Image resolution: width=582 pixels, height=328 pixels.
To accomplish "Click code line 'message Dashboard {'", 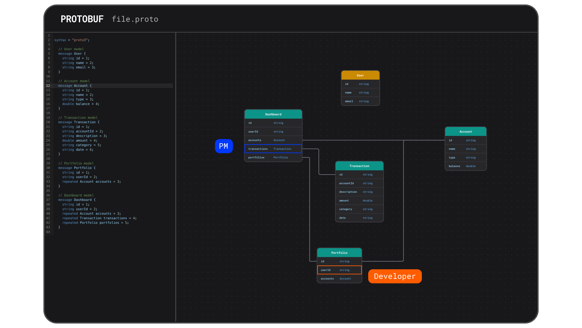I will pyautogui.click(x=77, y=200).
